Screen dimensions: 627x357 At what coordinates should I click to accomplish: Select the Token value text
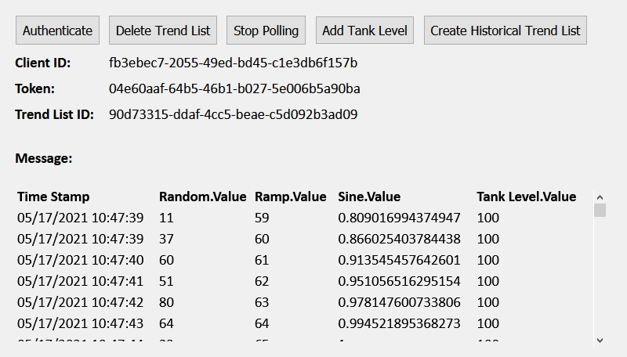tap(234, 88)
